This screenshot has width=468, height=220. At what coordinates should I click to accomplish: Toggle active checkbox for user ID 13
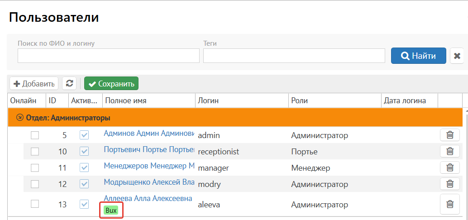point(84,204)
